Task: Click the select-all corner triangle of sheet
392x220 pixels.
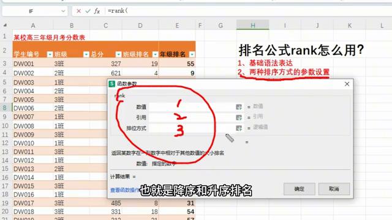Action: (x=5, y=25)
